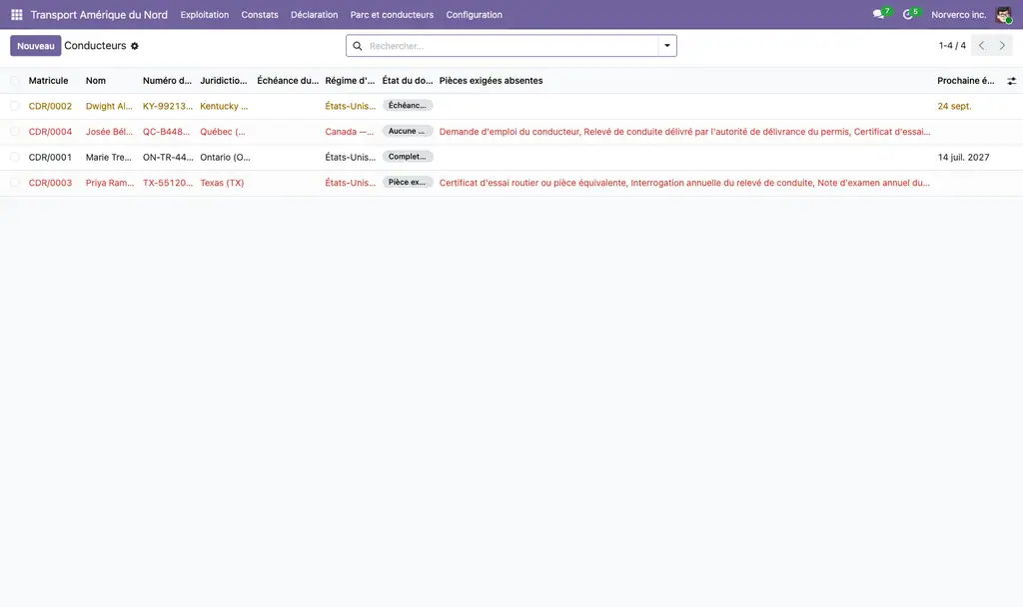Tick the checkbox for CDR/0004

[14, 132]
